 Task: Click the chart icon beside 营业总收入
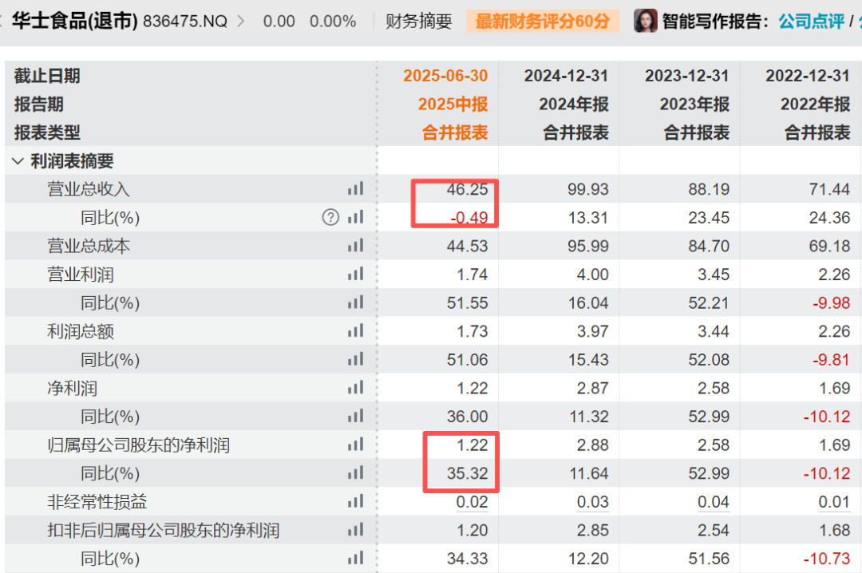355,188
